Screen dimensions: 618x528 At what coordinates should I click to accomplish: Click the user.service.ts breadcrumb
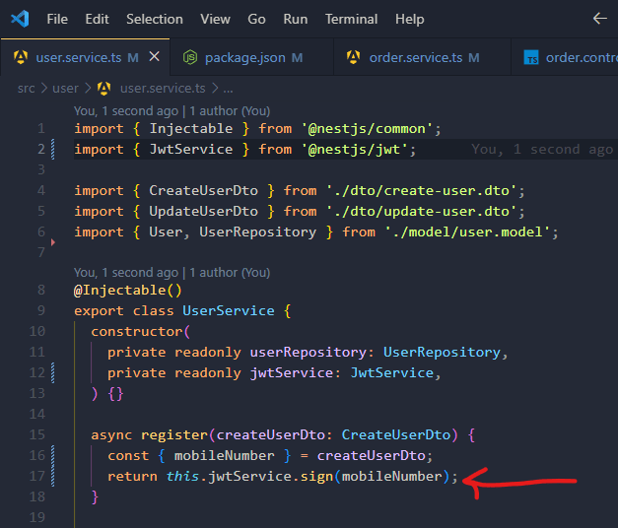(x=163, y=89)
